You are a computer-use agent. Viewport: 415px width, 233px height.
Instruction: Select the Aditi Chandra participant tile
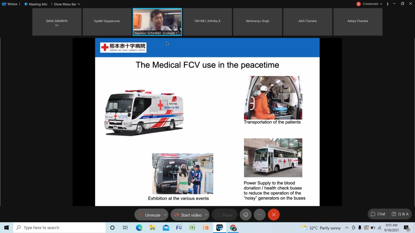pos(307,22)
